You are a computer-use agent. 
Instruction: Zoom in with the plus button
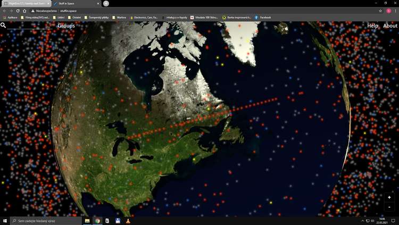pos(389,197)
